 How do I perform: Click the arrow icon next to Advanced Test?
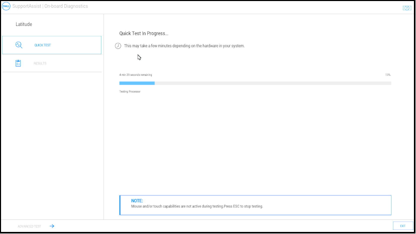52,226
